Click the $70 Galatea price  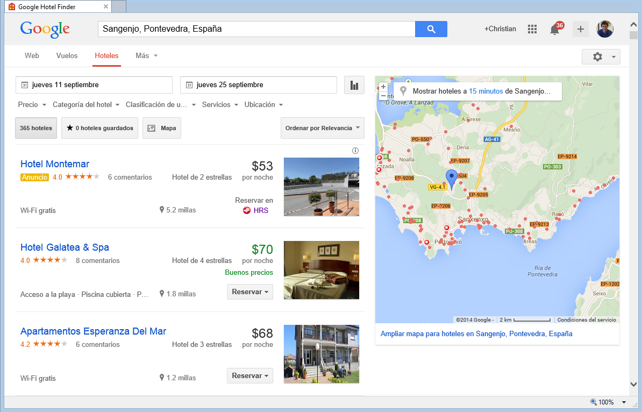pyautogui.click(x=262, y=250)
